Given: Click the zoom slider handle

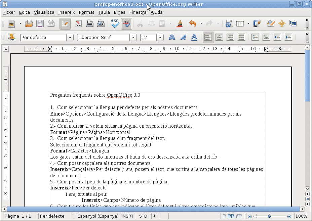Looking at the screenshot, I should 269,216.
